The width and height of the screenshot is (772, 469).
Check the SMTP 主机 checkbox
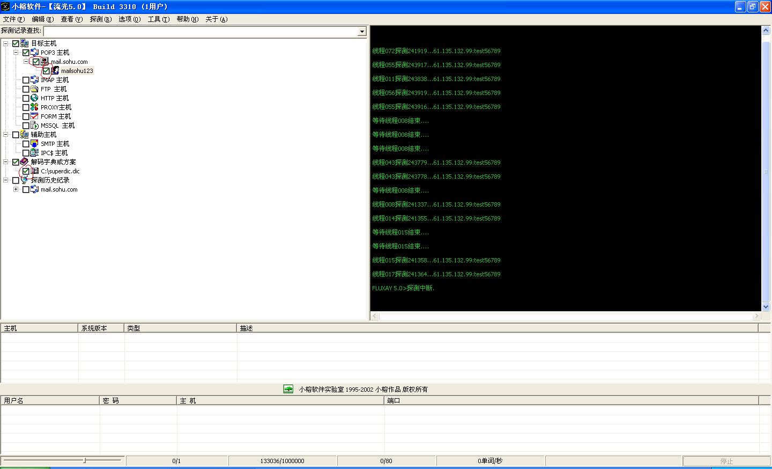pos(26,144)
